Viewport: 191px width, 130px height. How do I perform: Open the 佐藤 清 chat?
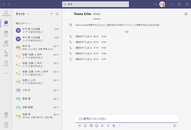click(x=37, y=116)
